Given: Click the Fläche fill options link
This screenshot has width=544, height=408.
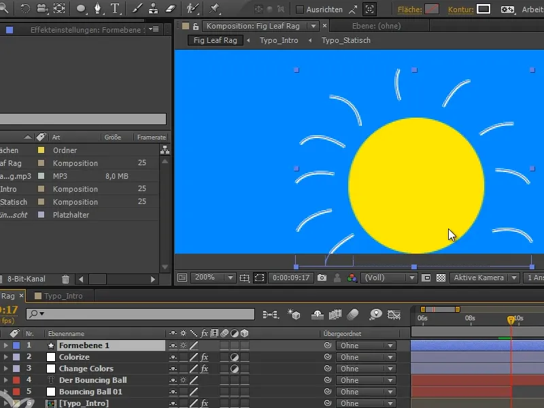Looking at the screenshot, I should [410, 10].
